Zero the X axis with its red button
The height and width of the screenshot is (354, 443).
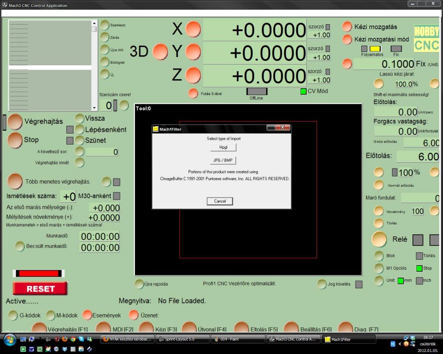pos(193,29)
